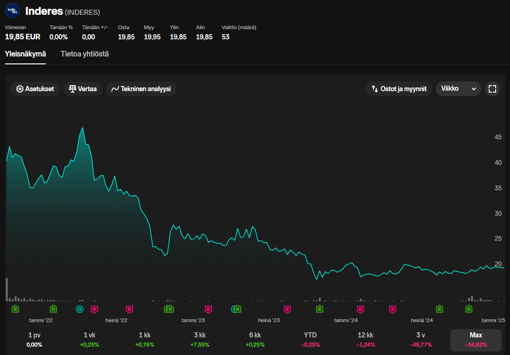The image size is (510, 355).
Task: Click the Viimeisin 19,85 EUR price
Action: pyautogui.click(x=23, y=37)
